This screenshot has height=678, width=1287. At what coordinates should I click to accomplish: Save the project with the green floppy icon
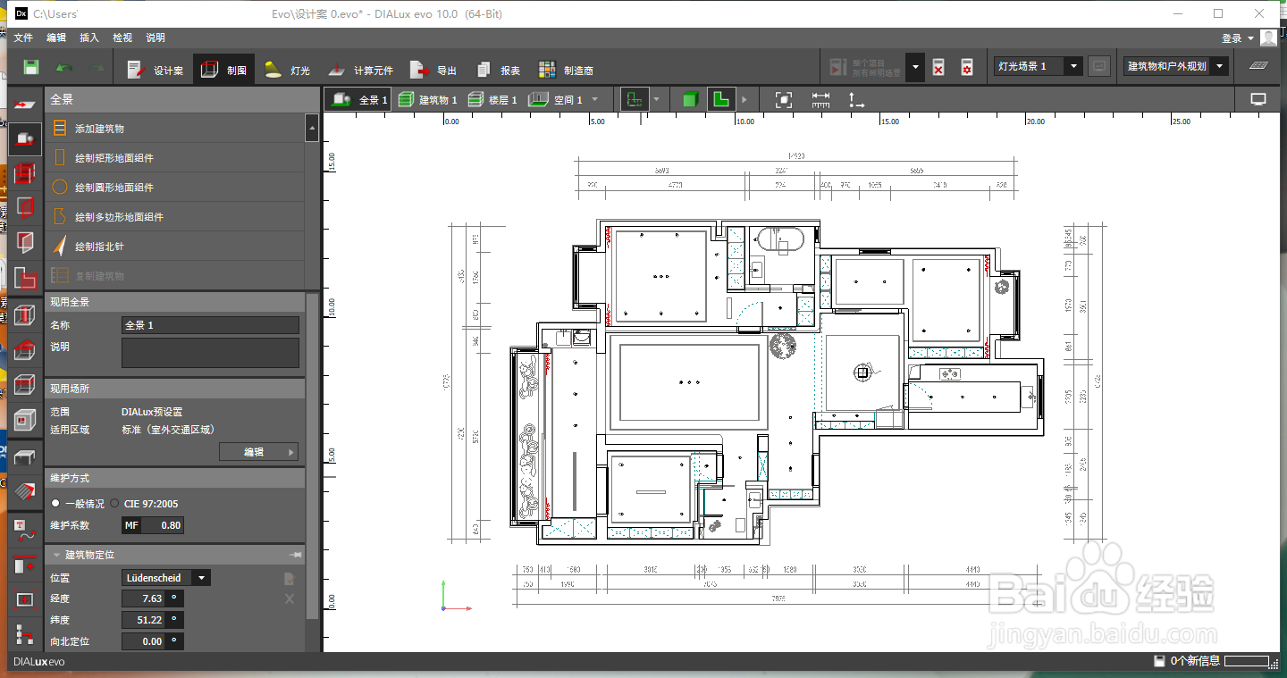30,68
